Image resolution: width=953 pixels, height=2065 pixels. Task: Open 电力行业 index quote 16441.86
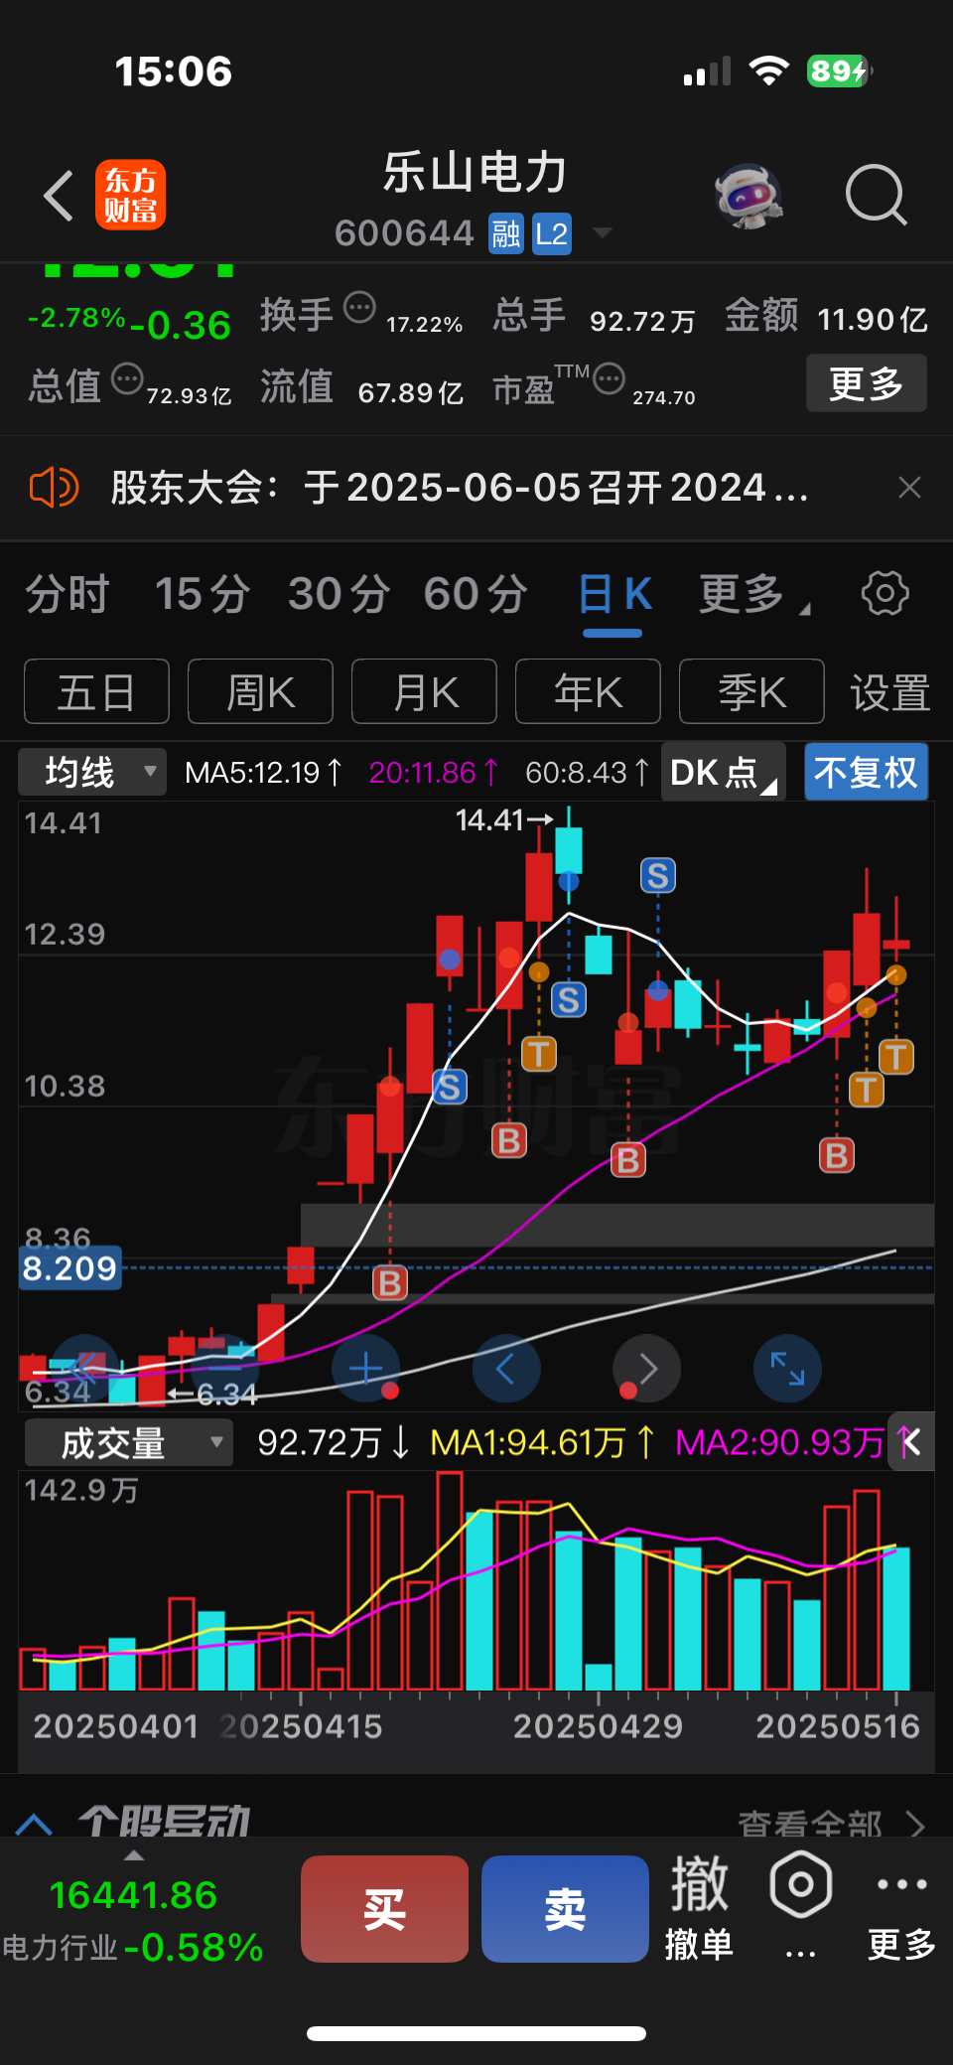(x=133, y=1921)
